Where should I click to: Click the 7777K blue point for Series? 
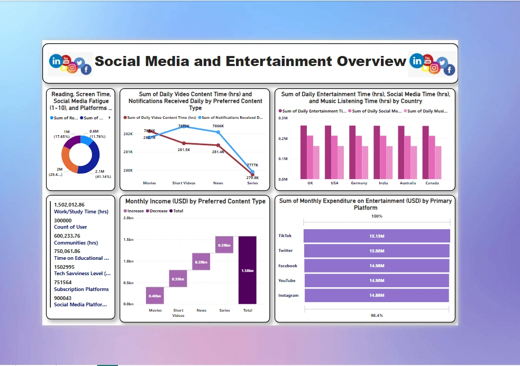(252, 172)
